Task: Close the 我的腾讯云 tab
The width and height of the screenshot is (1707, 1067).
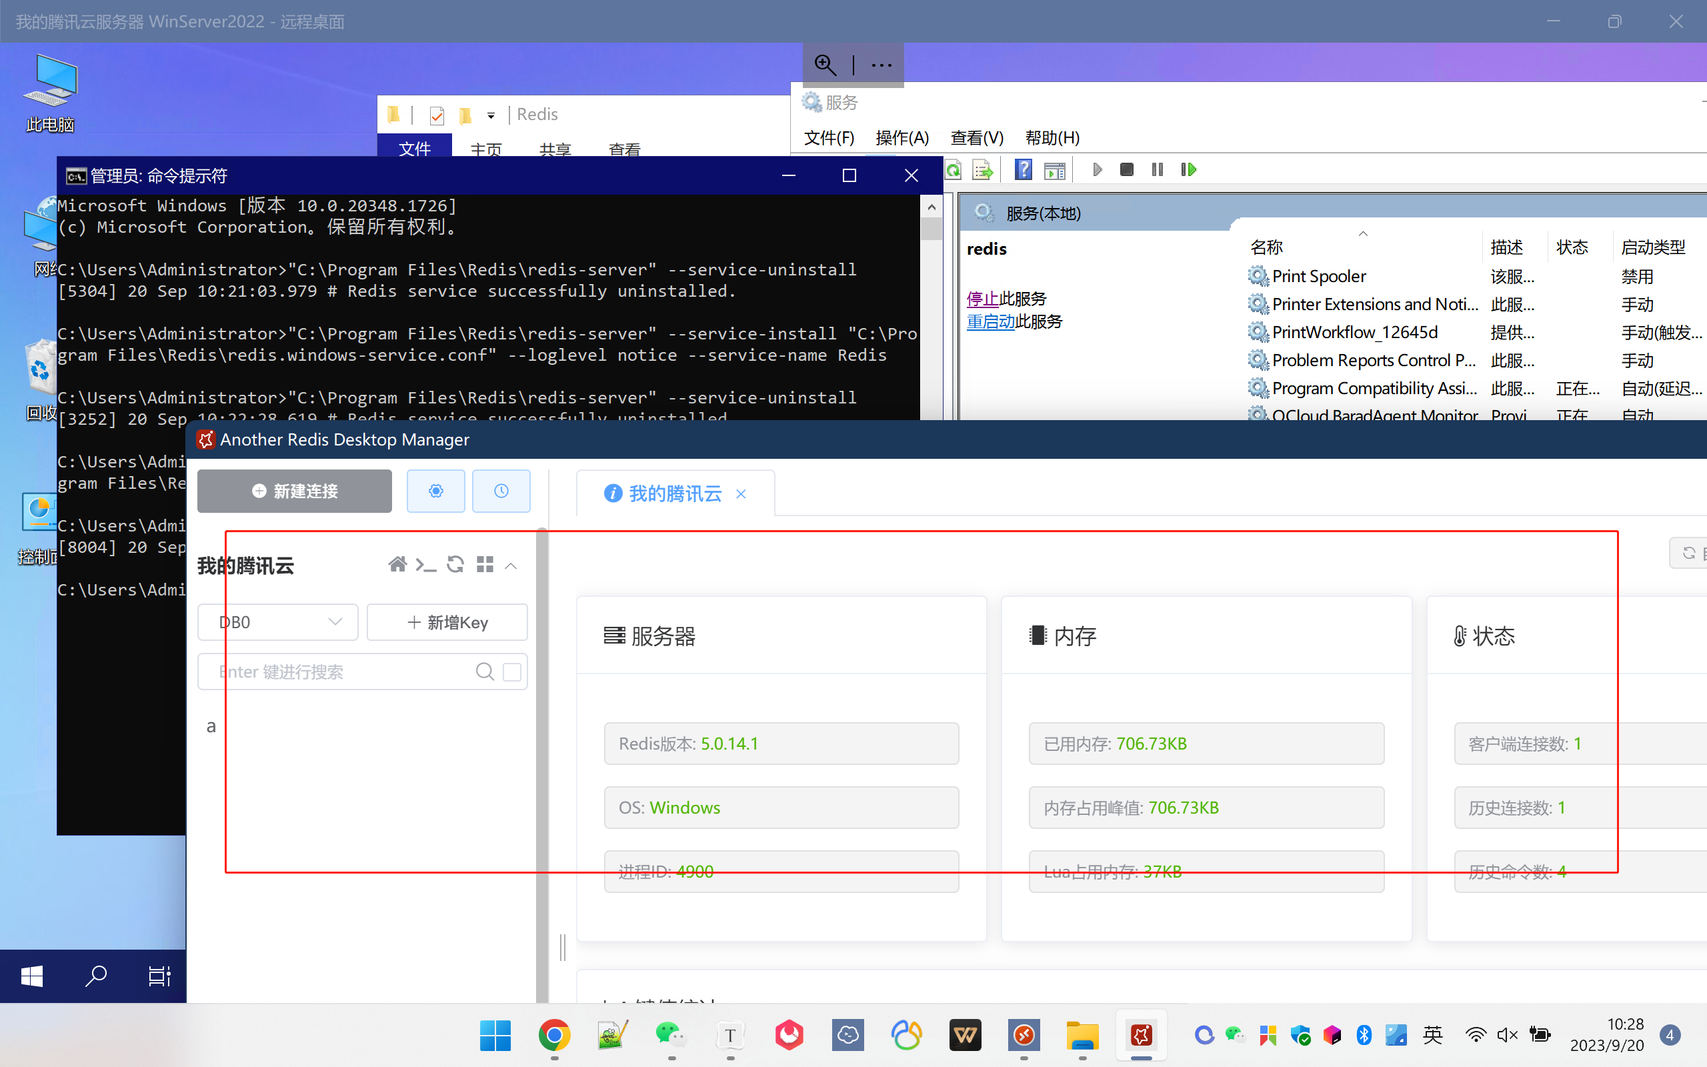Action: pyautogui.click(x=741, y=494)
